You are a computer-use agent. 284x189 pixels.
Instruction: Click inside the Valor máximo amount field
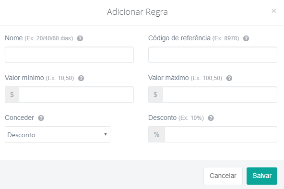220,94
